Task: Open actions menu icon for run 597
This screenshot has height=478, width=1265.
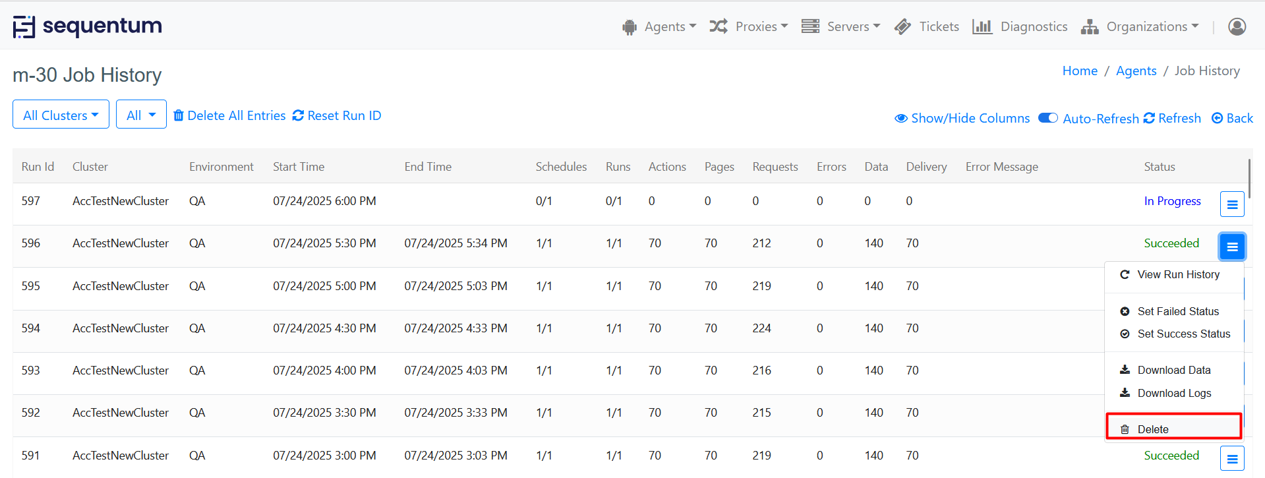Action: click(x=1231, y=204)
